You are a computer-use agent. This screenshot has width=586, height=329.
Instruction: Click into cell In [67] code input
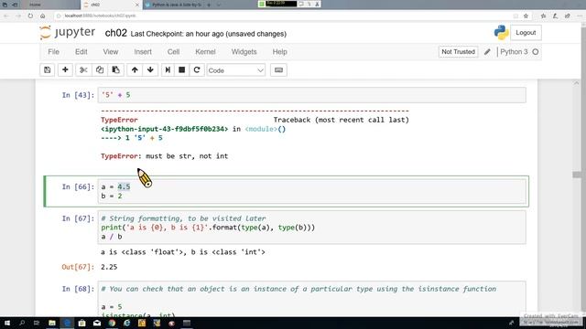311,228
